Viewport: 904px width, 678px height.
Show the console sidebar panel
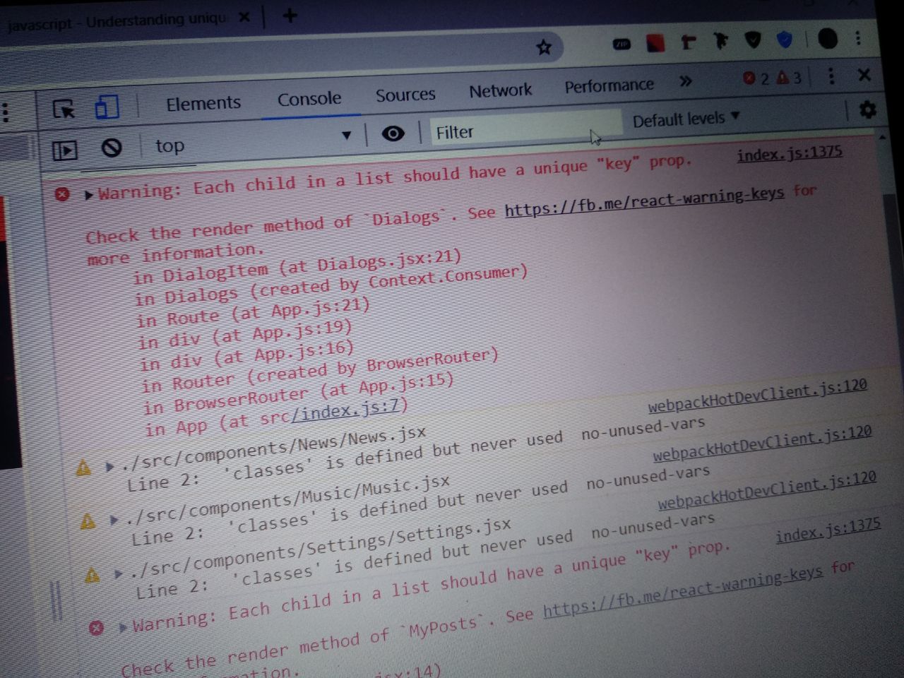[x=65, y=150]
